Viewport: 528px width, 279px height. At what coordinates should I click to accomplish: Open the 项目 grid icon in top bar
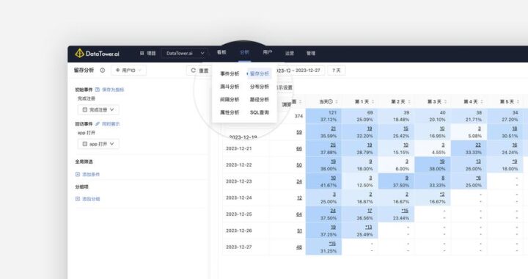point(142,54)
